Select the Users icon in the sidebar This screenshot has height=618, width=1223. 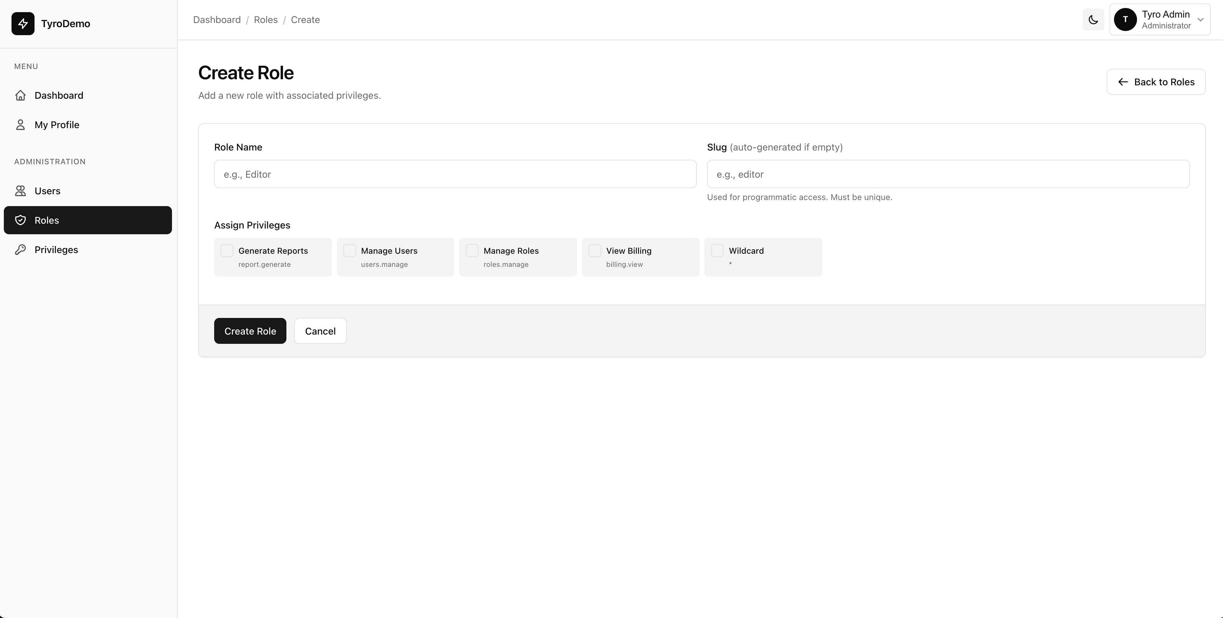pyautogui.click(x=20, y=191)
